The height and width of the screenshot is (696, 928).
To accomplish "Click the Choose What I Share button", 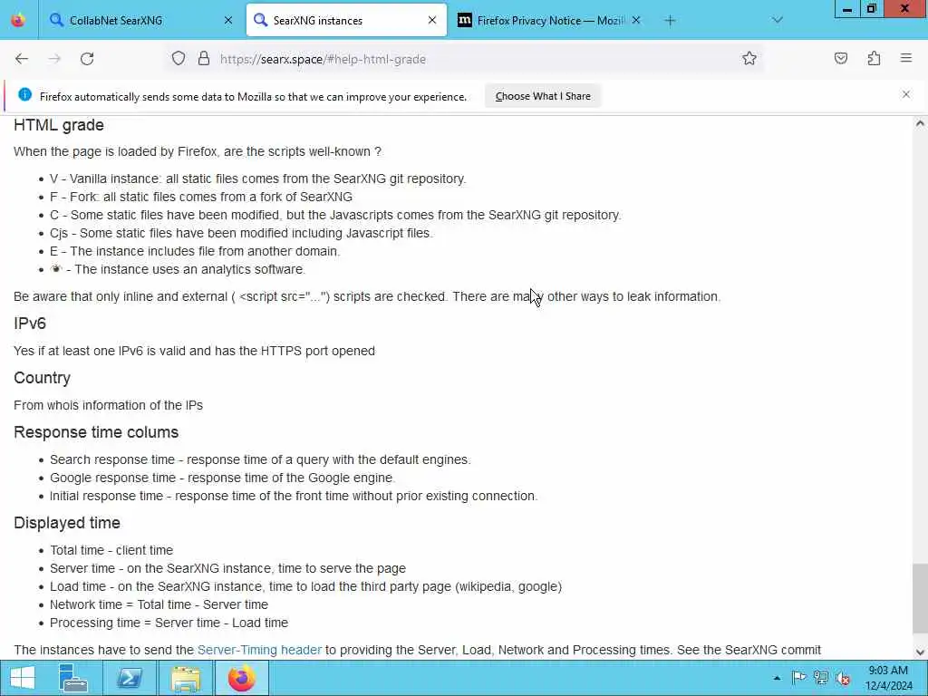I will click(x=543, y=96).
